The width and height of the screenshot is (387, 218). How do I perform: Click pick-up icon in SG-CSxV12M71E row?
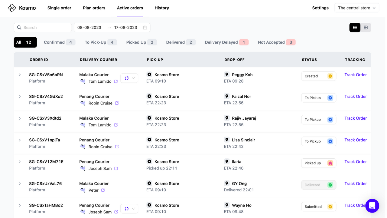click(149, 162)
